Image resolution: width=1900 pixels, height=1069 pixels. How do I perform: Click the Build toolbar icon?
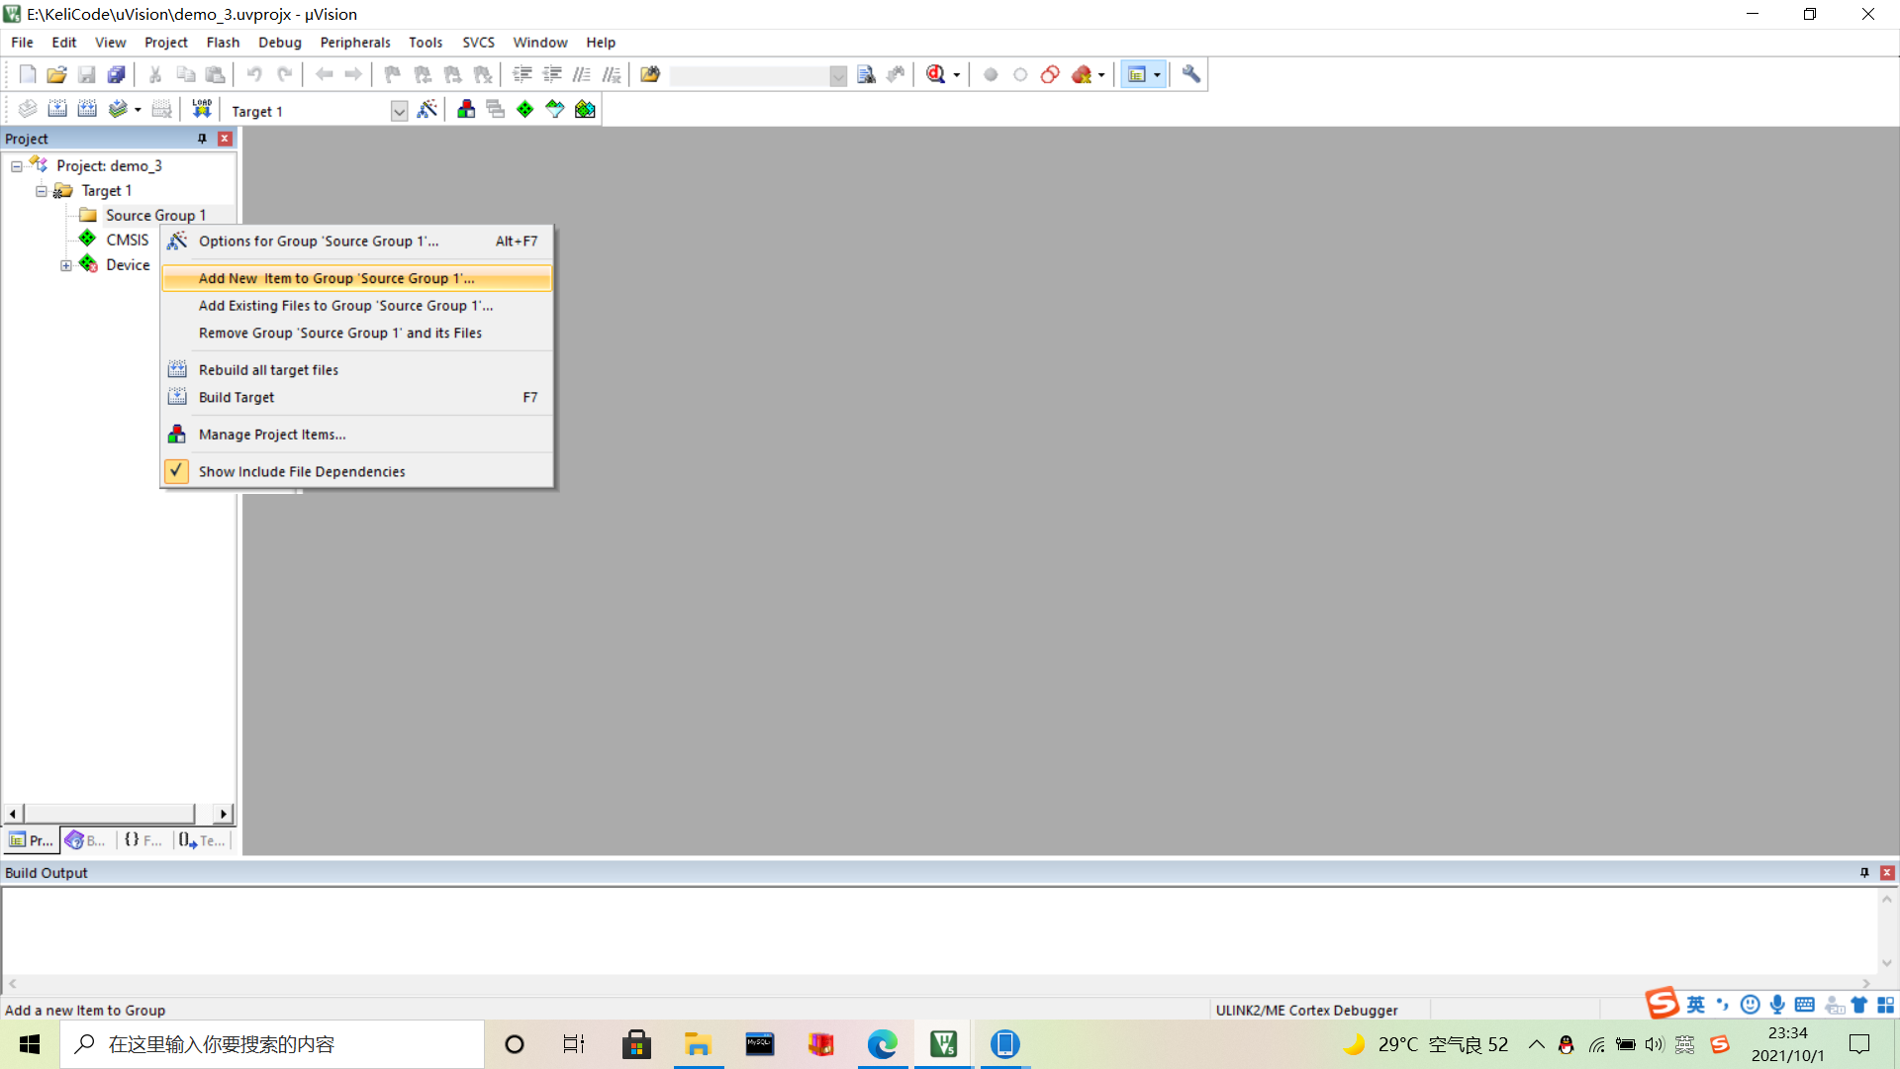[x=57, y=109]
